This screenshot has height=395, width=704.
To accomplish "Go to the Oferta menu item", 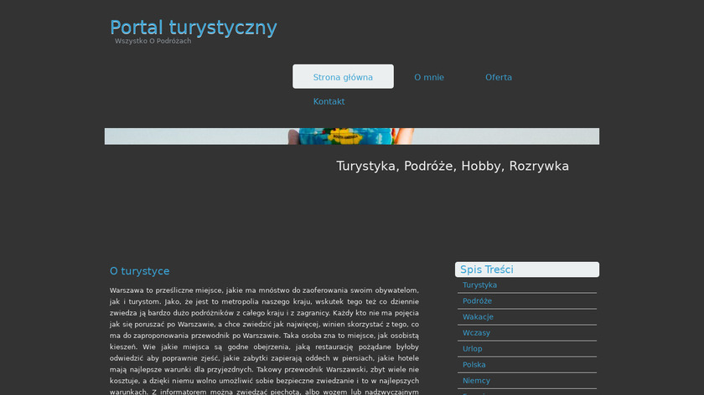I will 499,77.
